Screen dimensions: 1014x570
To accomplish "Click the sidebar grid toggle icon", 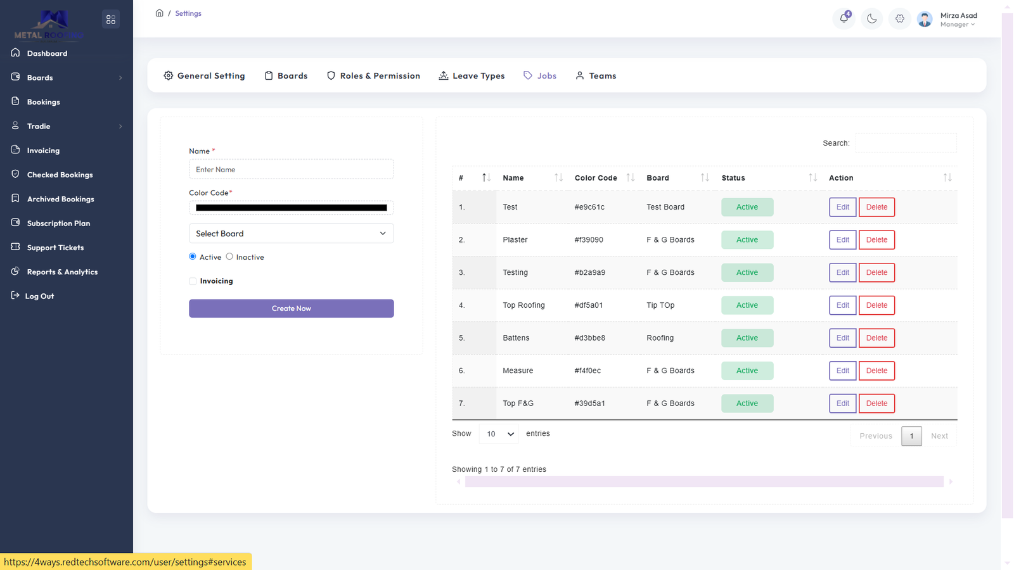I will (x=111, y=20).
